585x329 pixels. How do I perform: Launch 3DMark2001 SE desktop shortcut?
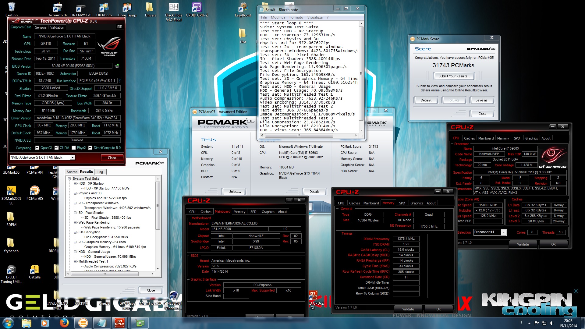(x=11, y=195)
